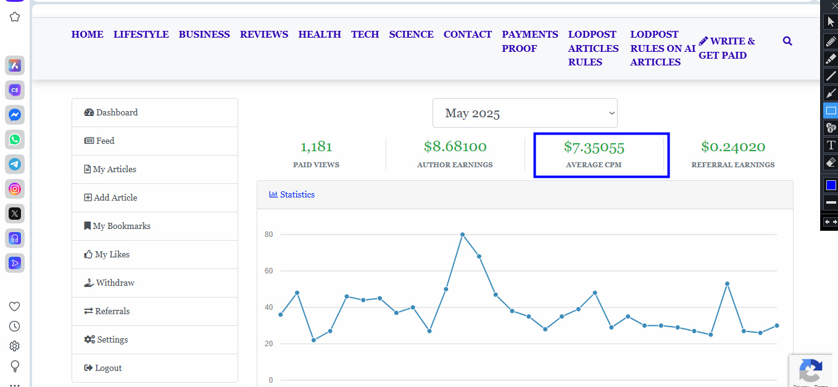
Task: Open My Articles from the sidebar menu
Action: pos(114,169)
